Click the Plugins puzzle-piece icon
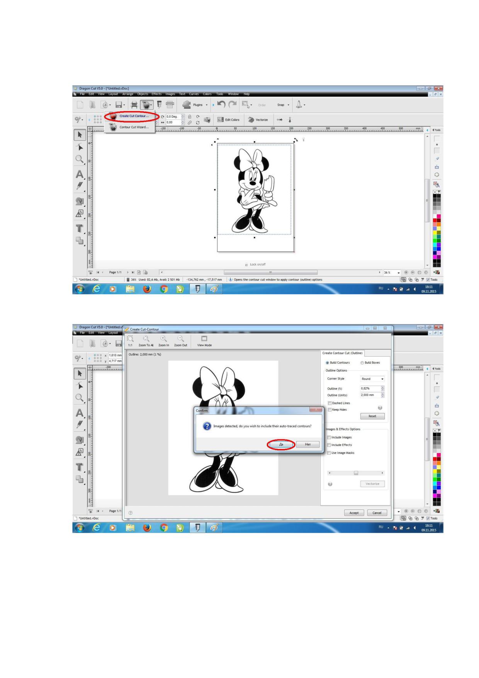This screenshot has height=678, width=479. pos(187,104)
